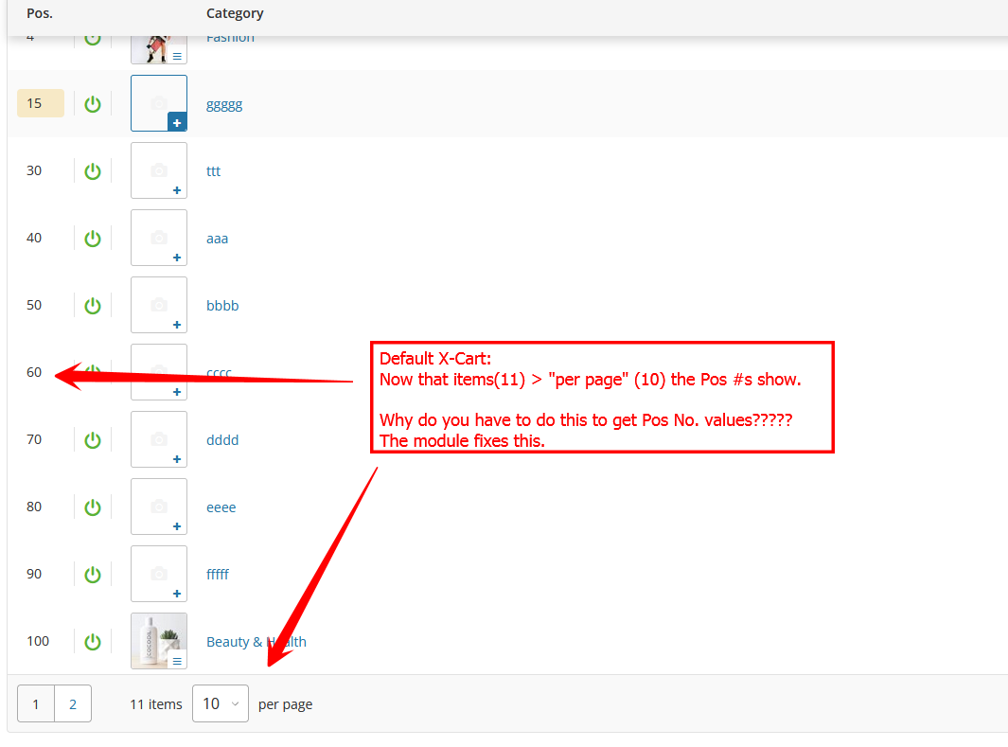The image size is (1008, 747).
Task: Click the add image plus icon for eeee
Action: [177, 526]
